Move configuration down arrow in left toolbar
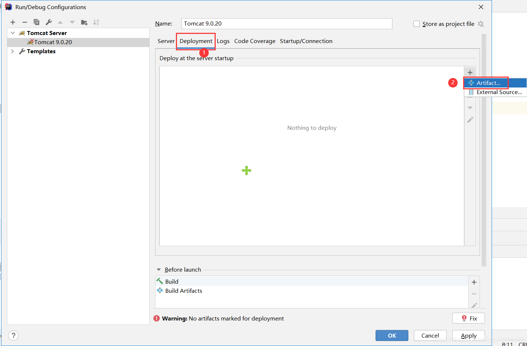527x346 pixels. click(72, 22)
